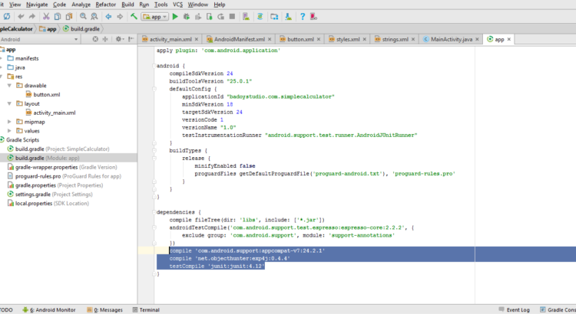Image resolution: width=576 pixels, height=314 pixels.
Task: Click the Find magnifier icon in the toolbar
Action: coord(84,16)
